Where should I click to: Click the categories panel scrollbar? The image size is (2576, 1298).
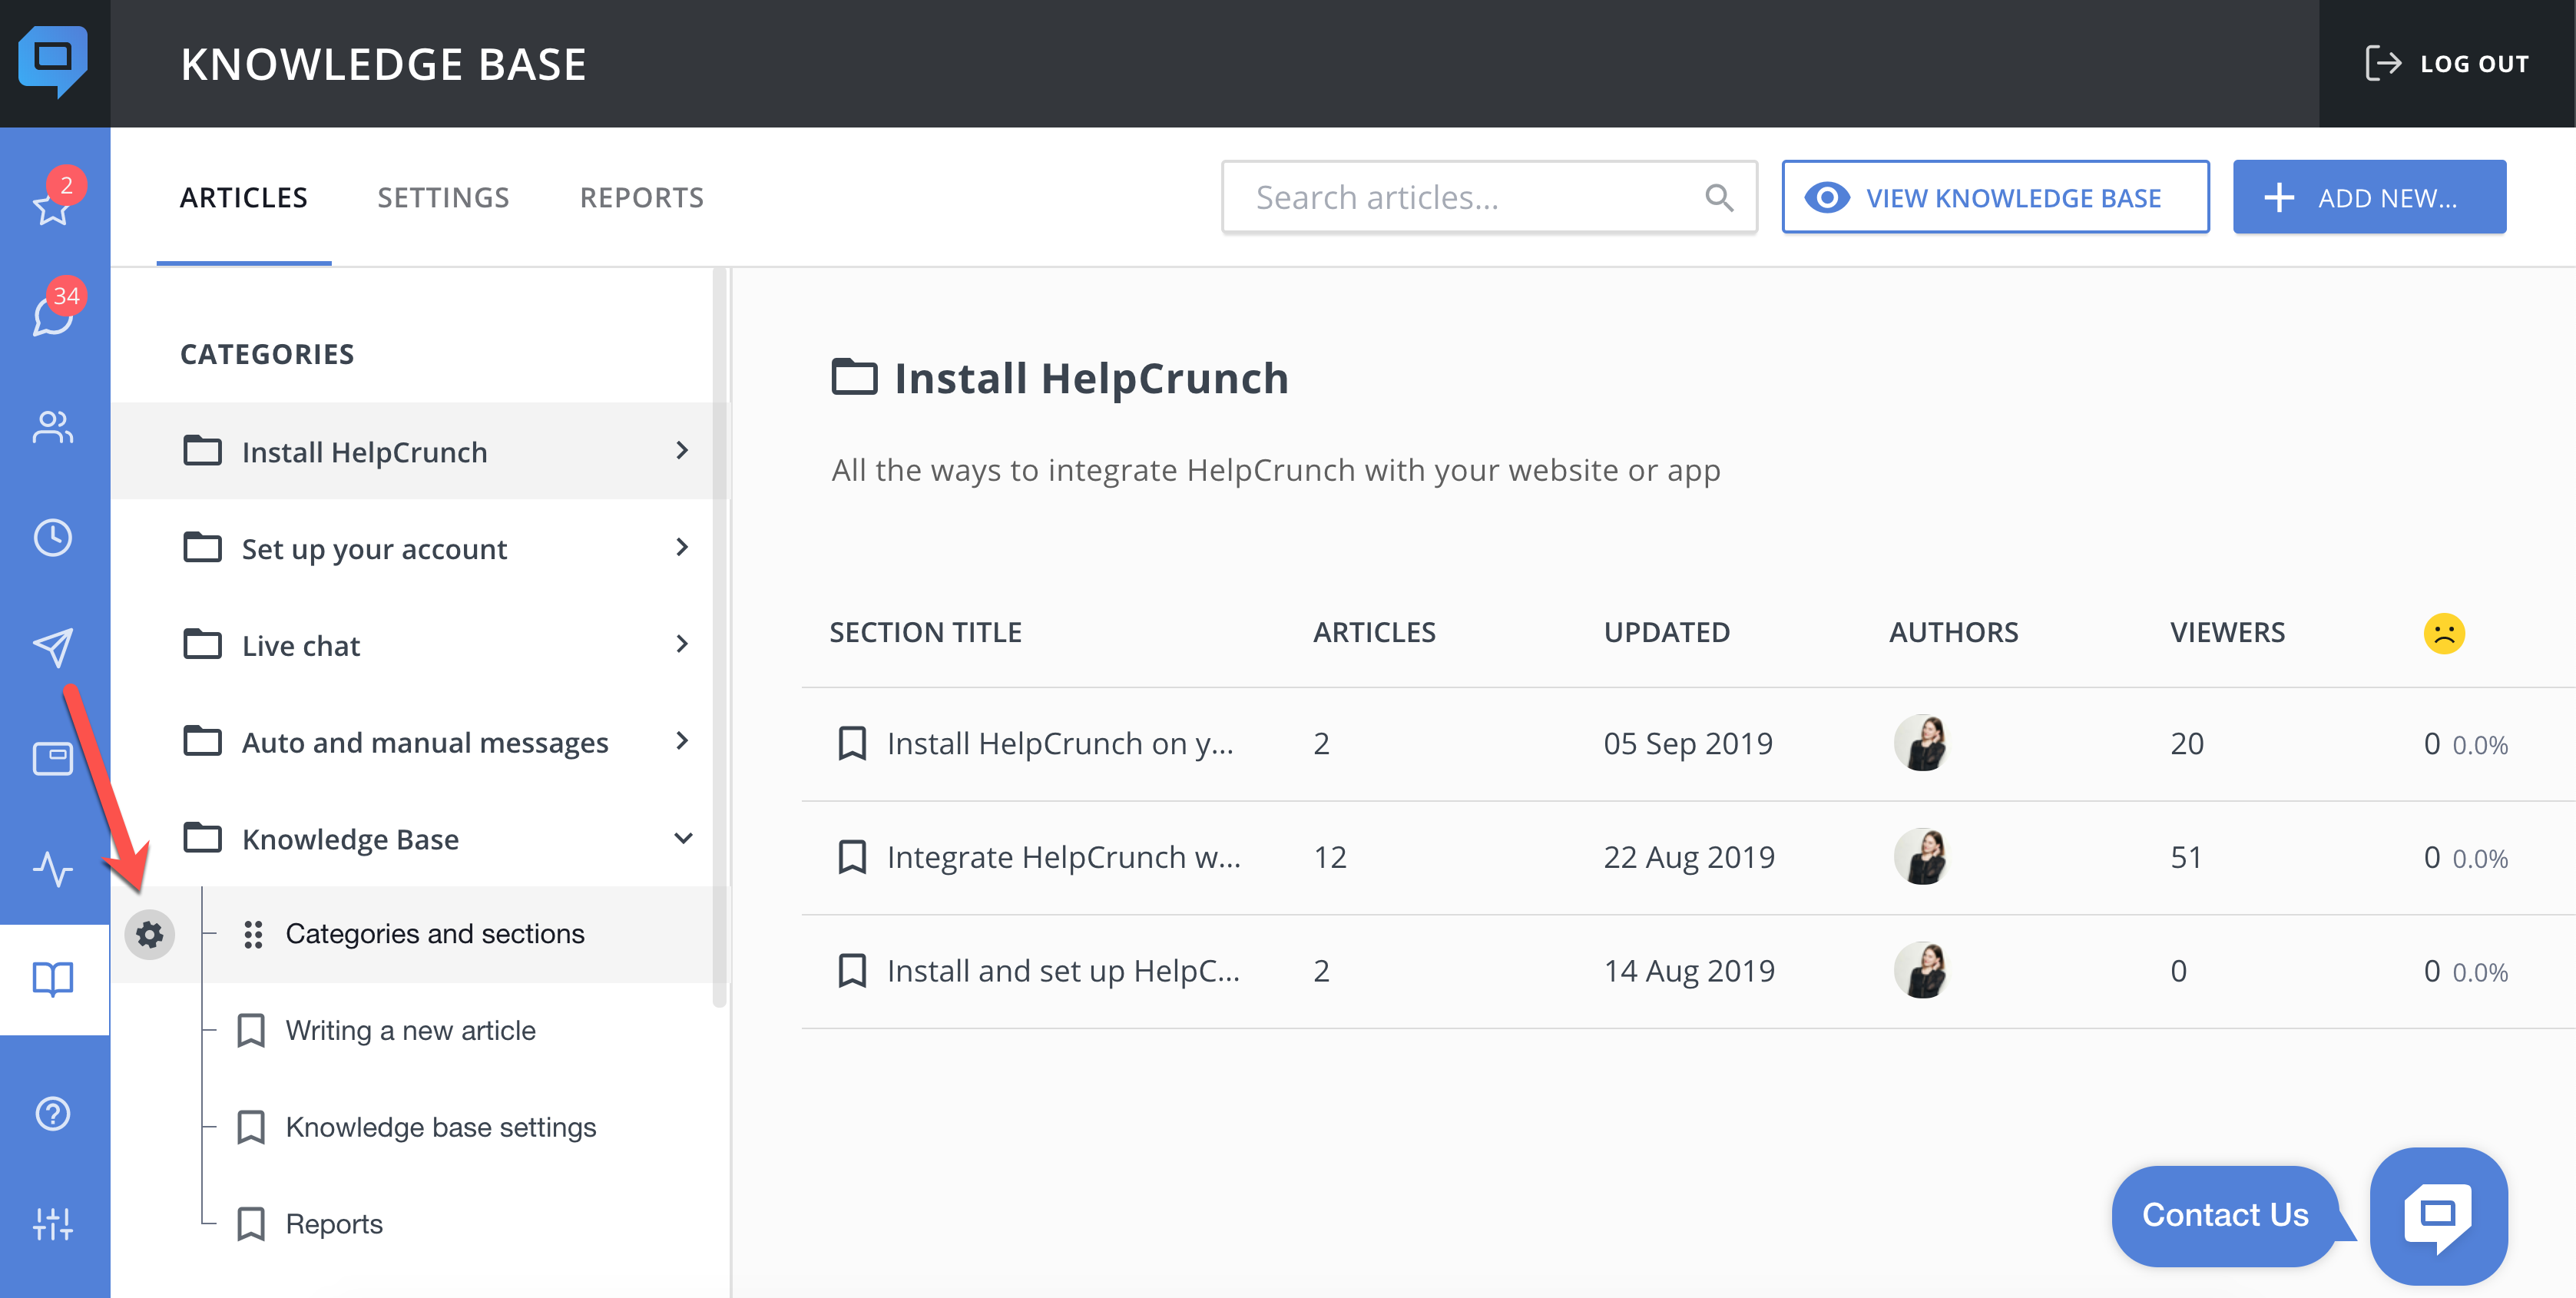pos(719,638)
